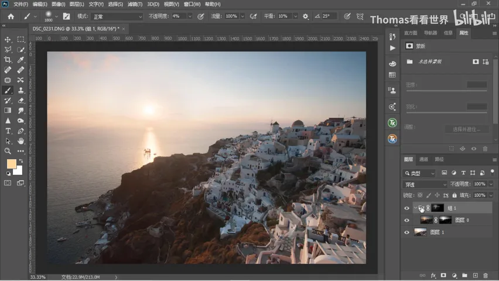Image resolution: width=499 pixels, height=281 pixels.
Task: Select the Horizontal Type tool
Action: [8, 131]
